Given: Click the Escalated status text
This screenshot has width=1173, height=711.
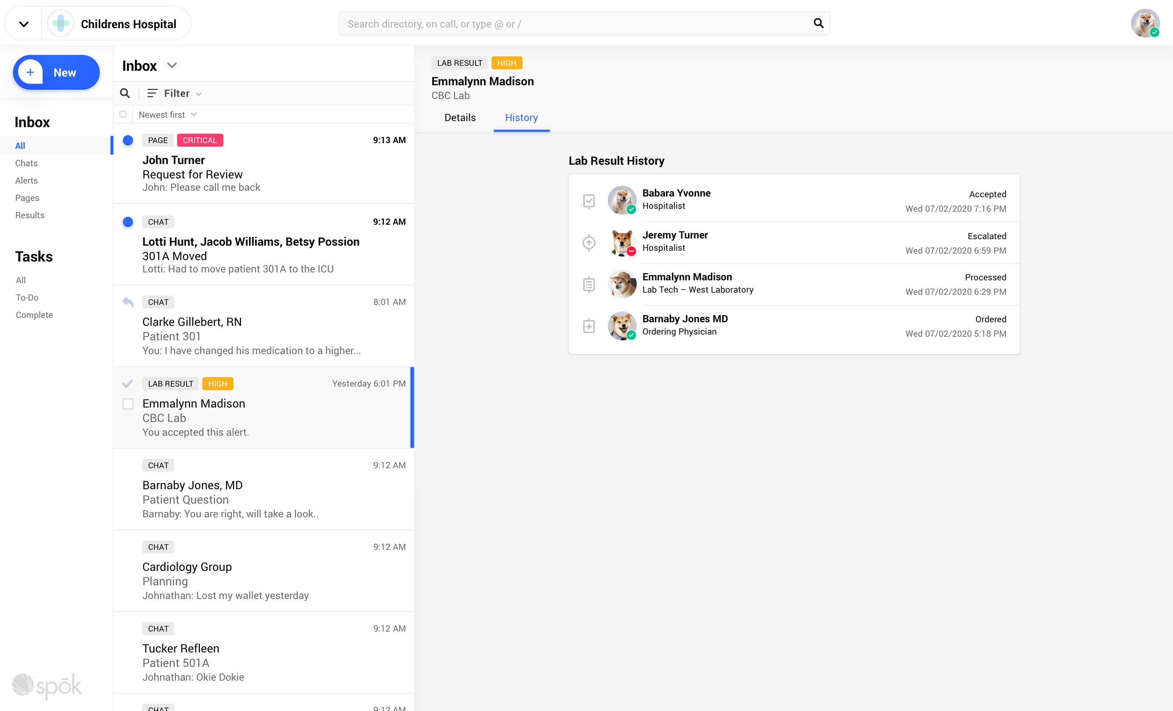Looking at the screenshot, I should click(987, 236).
